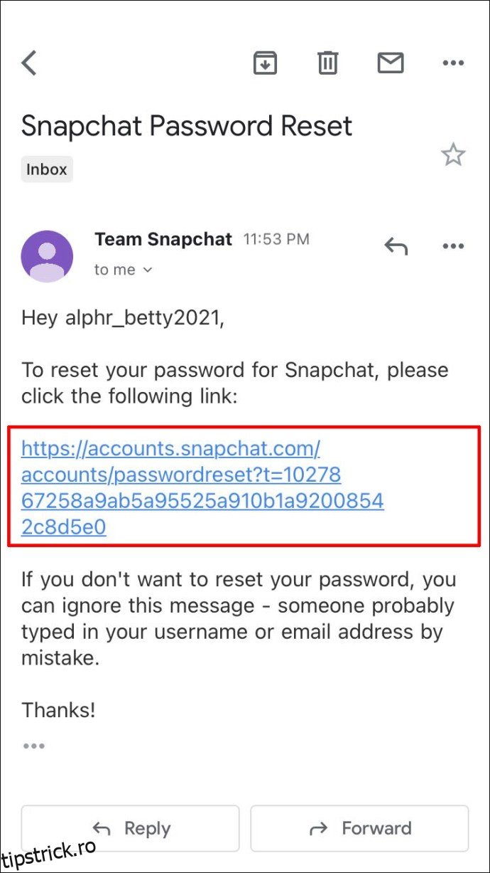Open the message's three-dot overflow menu
This screenshot has width=490, height=873.
(453, 246)
